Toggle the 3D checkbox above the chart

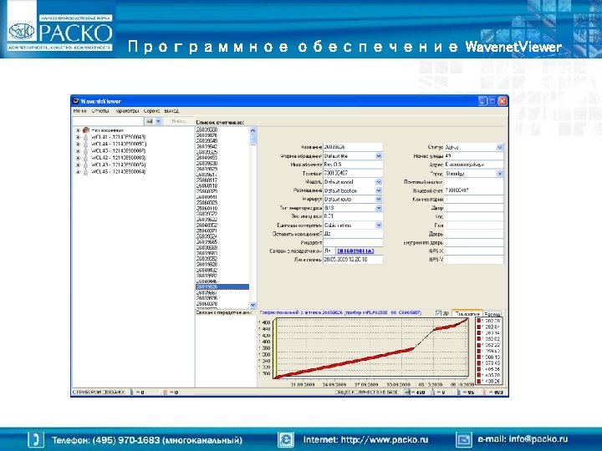(439, 313)
